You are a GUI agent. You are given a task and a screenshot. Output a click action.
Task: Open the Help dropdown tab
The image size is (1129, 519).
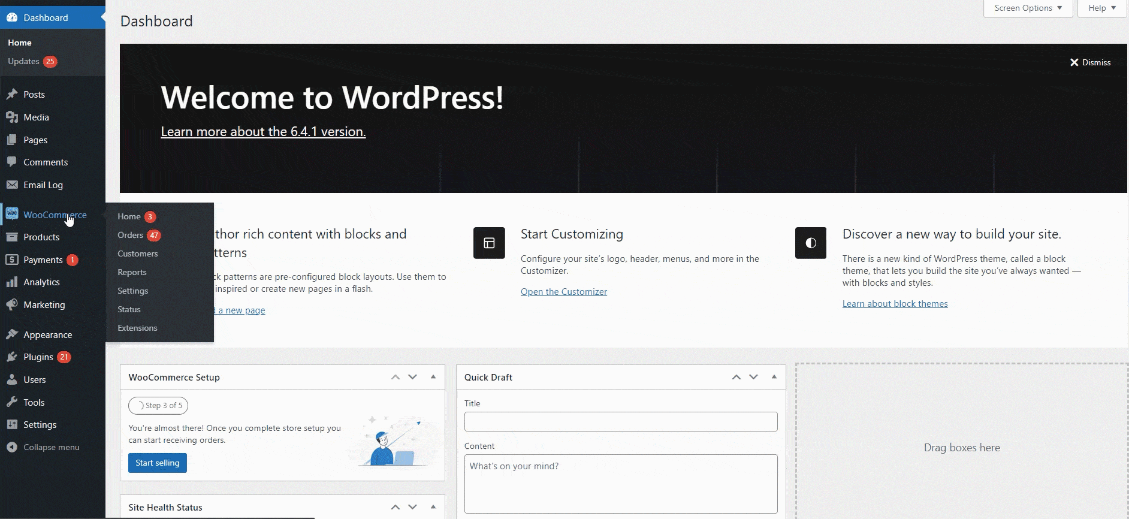point(1102,8)
